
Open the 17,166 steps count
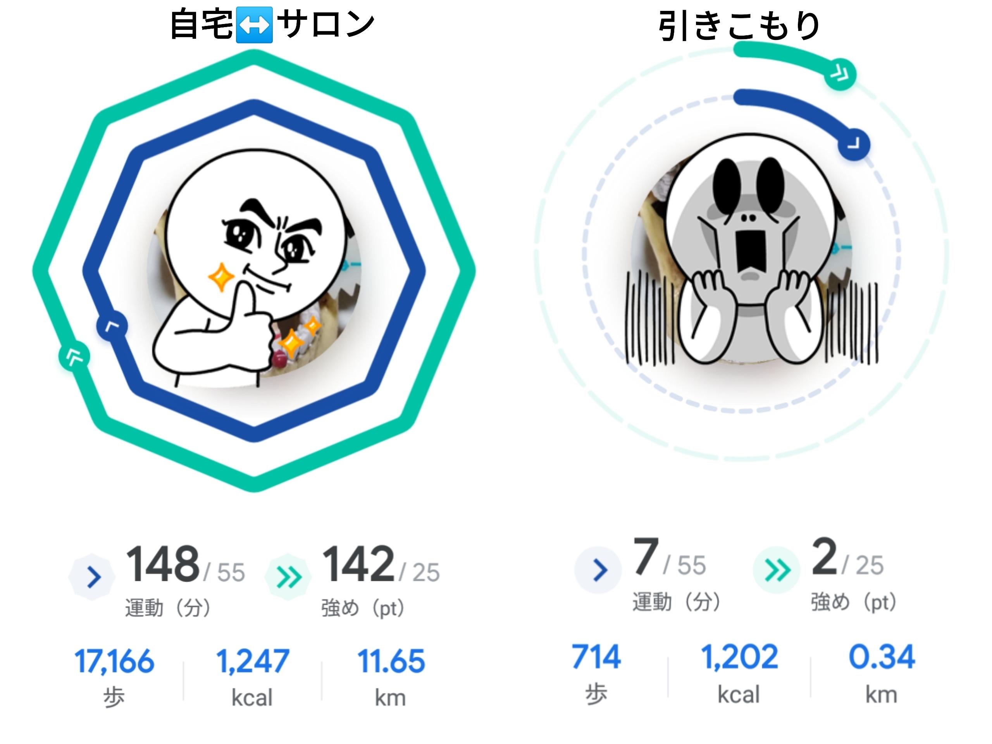pyautogui.click(x=114, y=661)
